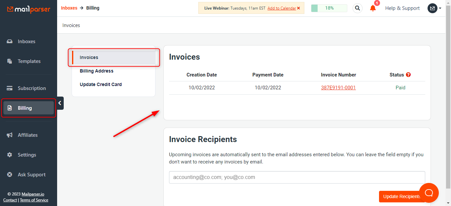451x206 pixels.
Task: Collapse the sidebar using the chevron arrow
Action: pyautogui.click(x=60, y=103)
